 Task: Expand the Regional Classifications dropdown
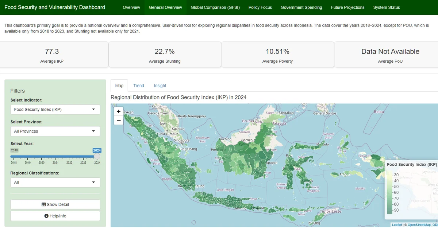coord(55,182)
